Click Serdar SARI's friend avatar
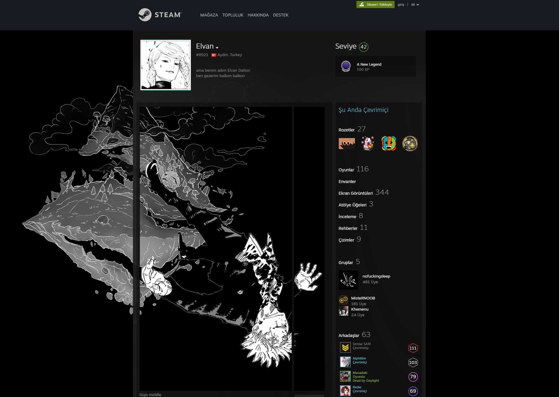559x397 pixels. click(x=345, y=347)
